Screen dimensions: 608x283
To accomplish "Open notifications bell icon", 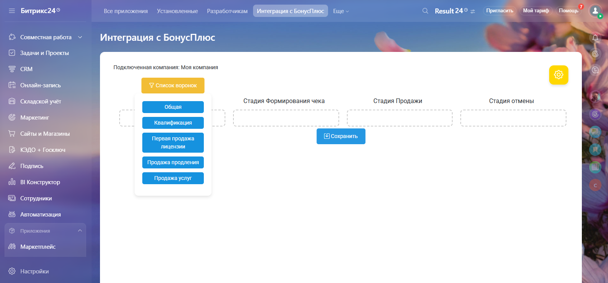I will (595, 38).
